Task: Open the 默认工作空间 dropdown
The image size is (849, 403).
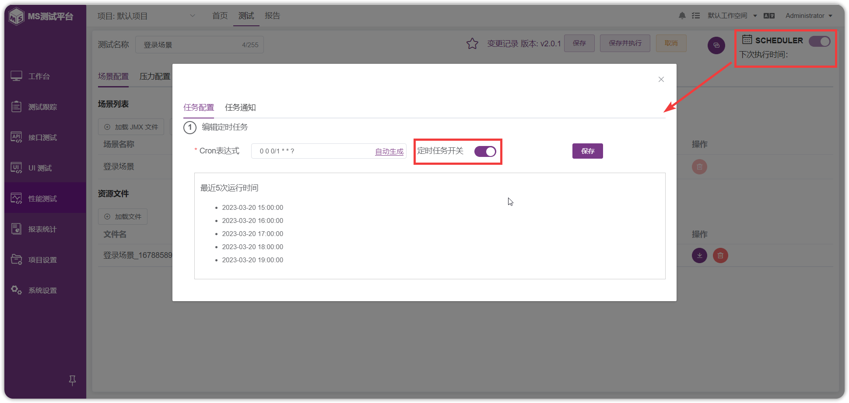Action: (x=732, y=16)
